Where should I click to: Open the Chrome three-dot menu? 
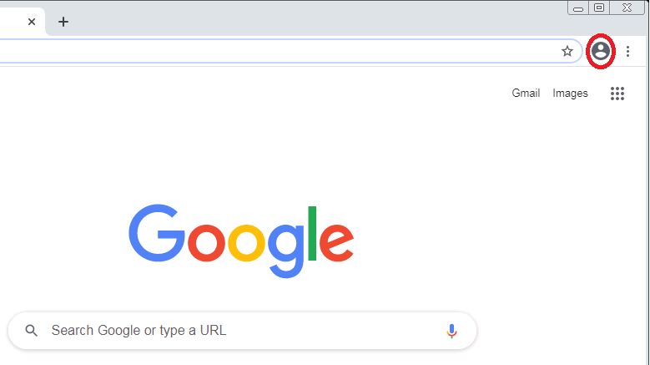(x=627, y=52)
